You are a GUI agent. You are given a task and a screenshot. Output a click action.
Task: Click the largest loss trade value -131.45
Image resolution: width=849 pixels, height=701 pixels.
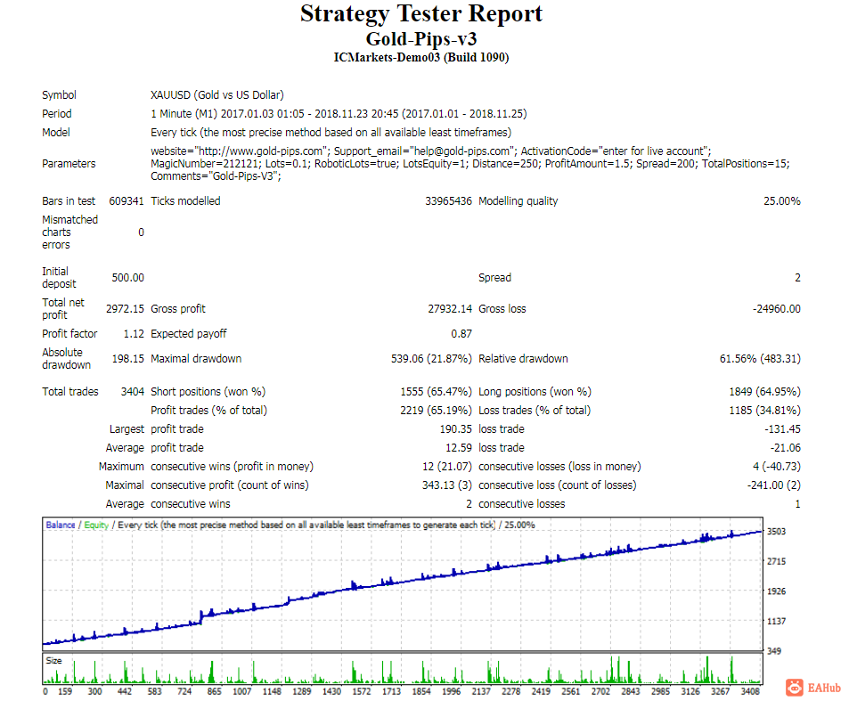point(782,428)
